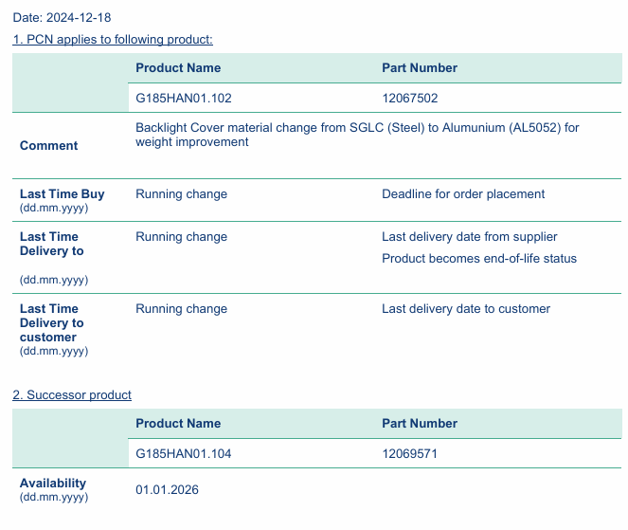
Task: Click 'Product becomes end-of-life status' text
Action: point(479,259)
